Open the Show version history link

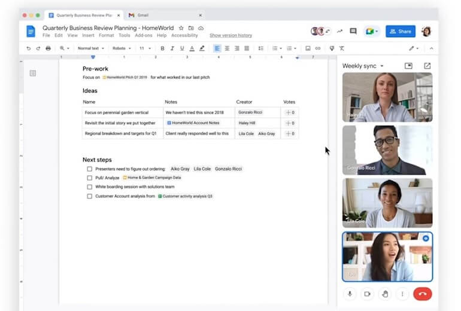point(230,36)
